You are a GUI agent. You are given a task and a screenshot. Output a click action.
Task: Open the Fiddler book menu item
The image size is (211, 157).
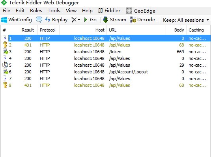coord(109,11)
